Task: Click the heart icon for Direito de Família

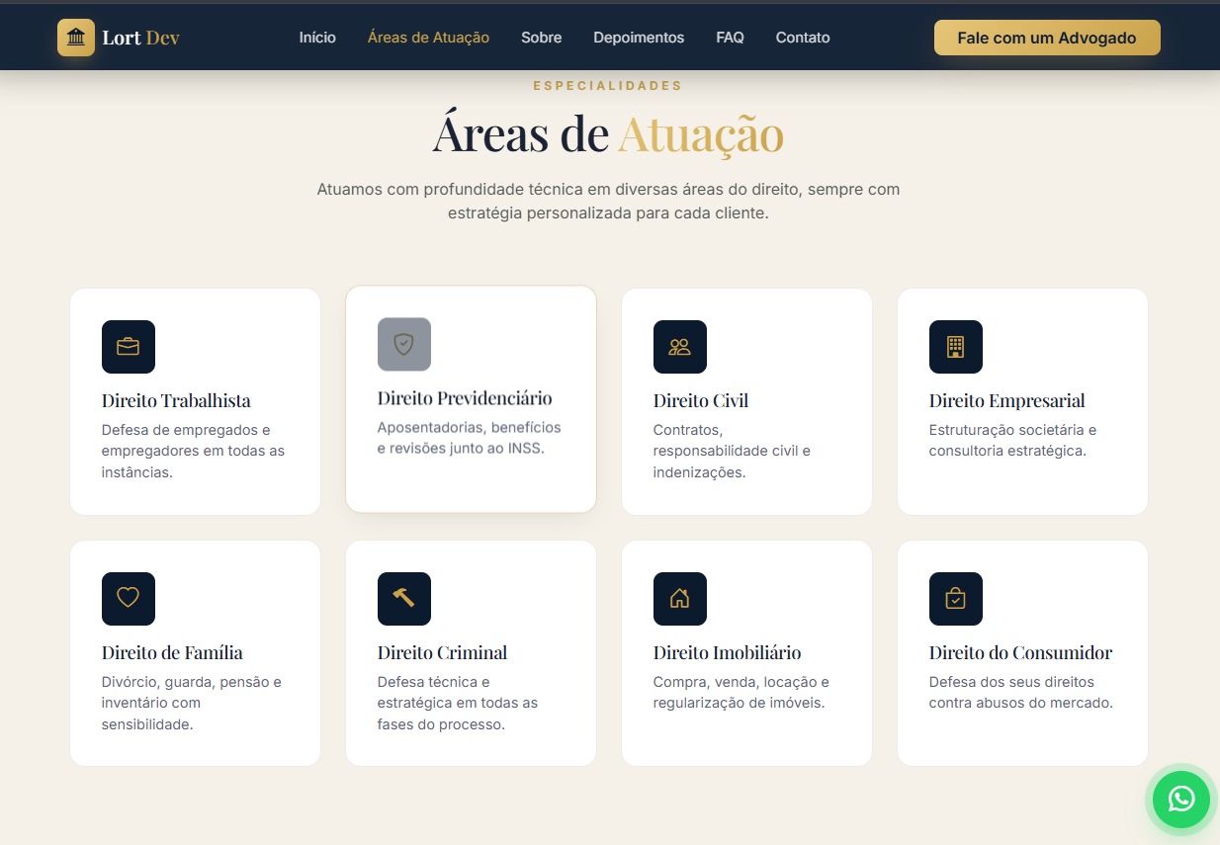Action: 129,599
